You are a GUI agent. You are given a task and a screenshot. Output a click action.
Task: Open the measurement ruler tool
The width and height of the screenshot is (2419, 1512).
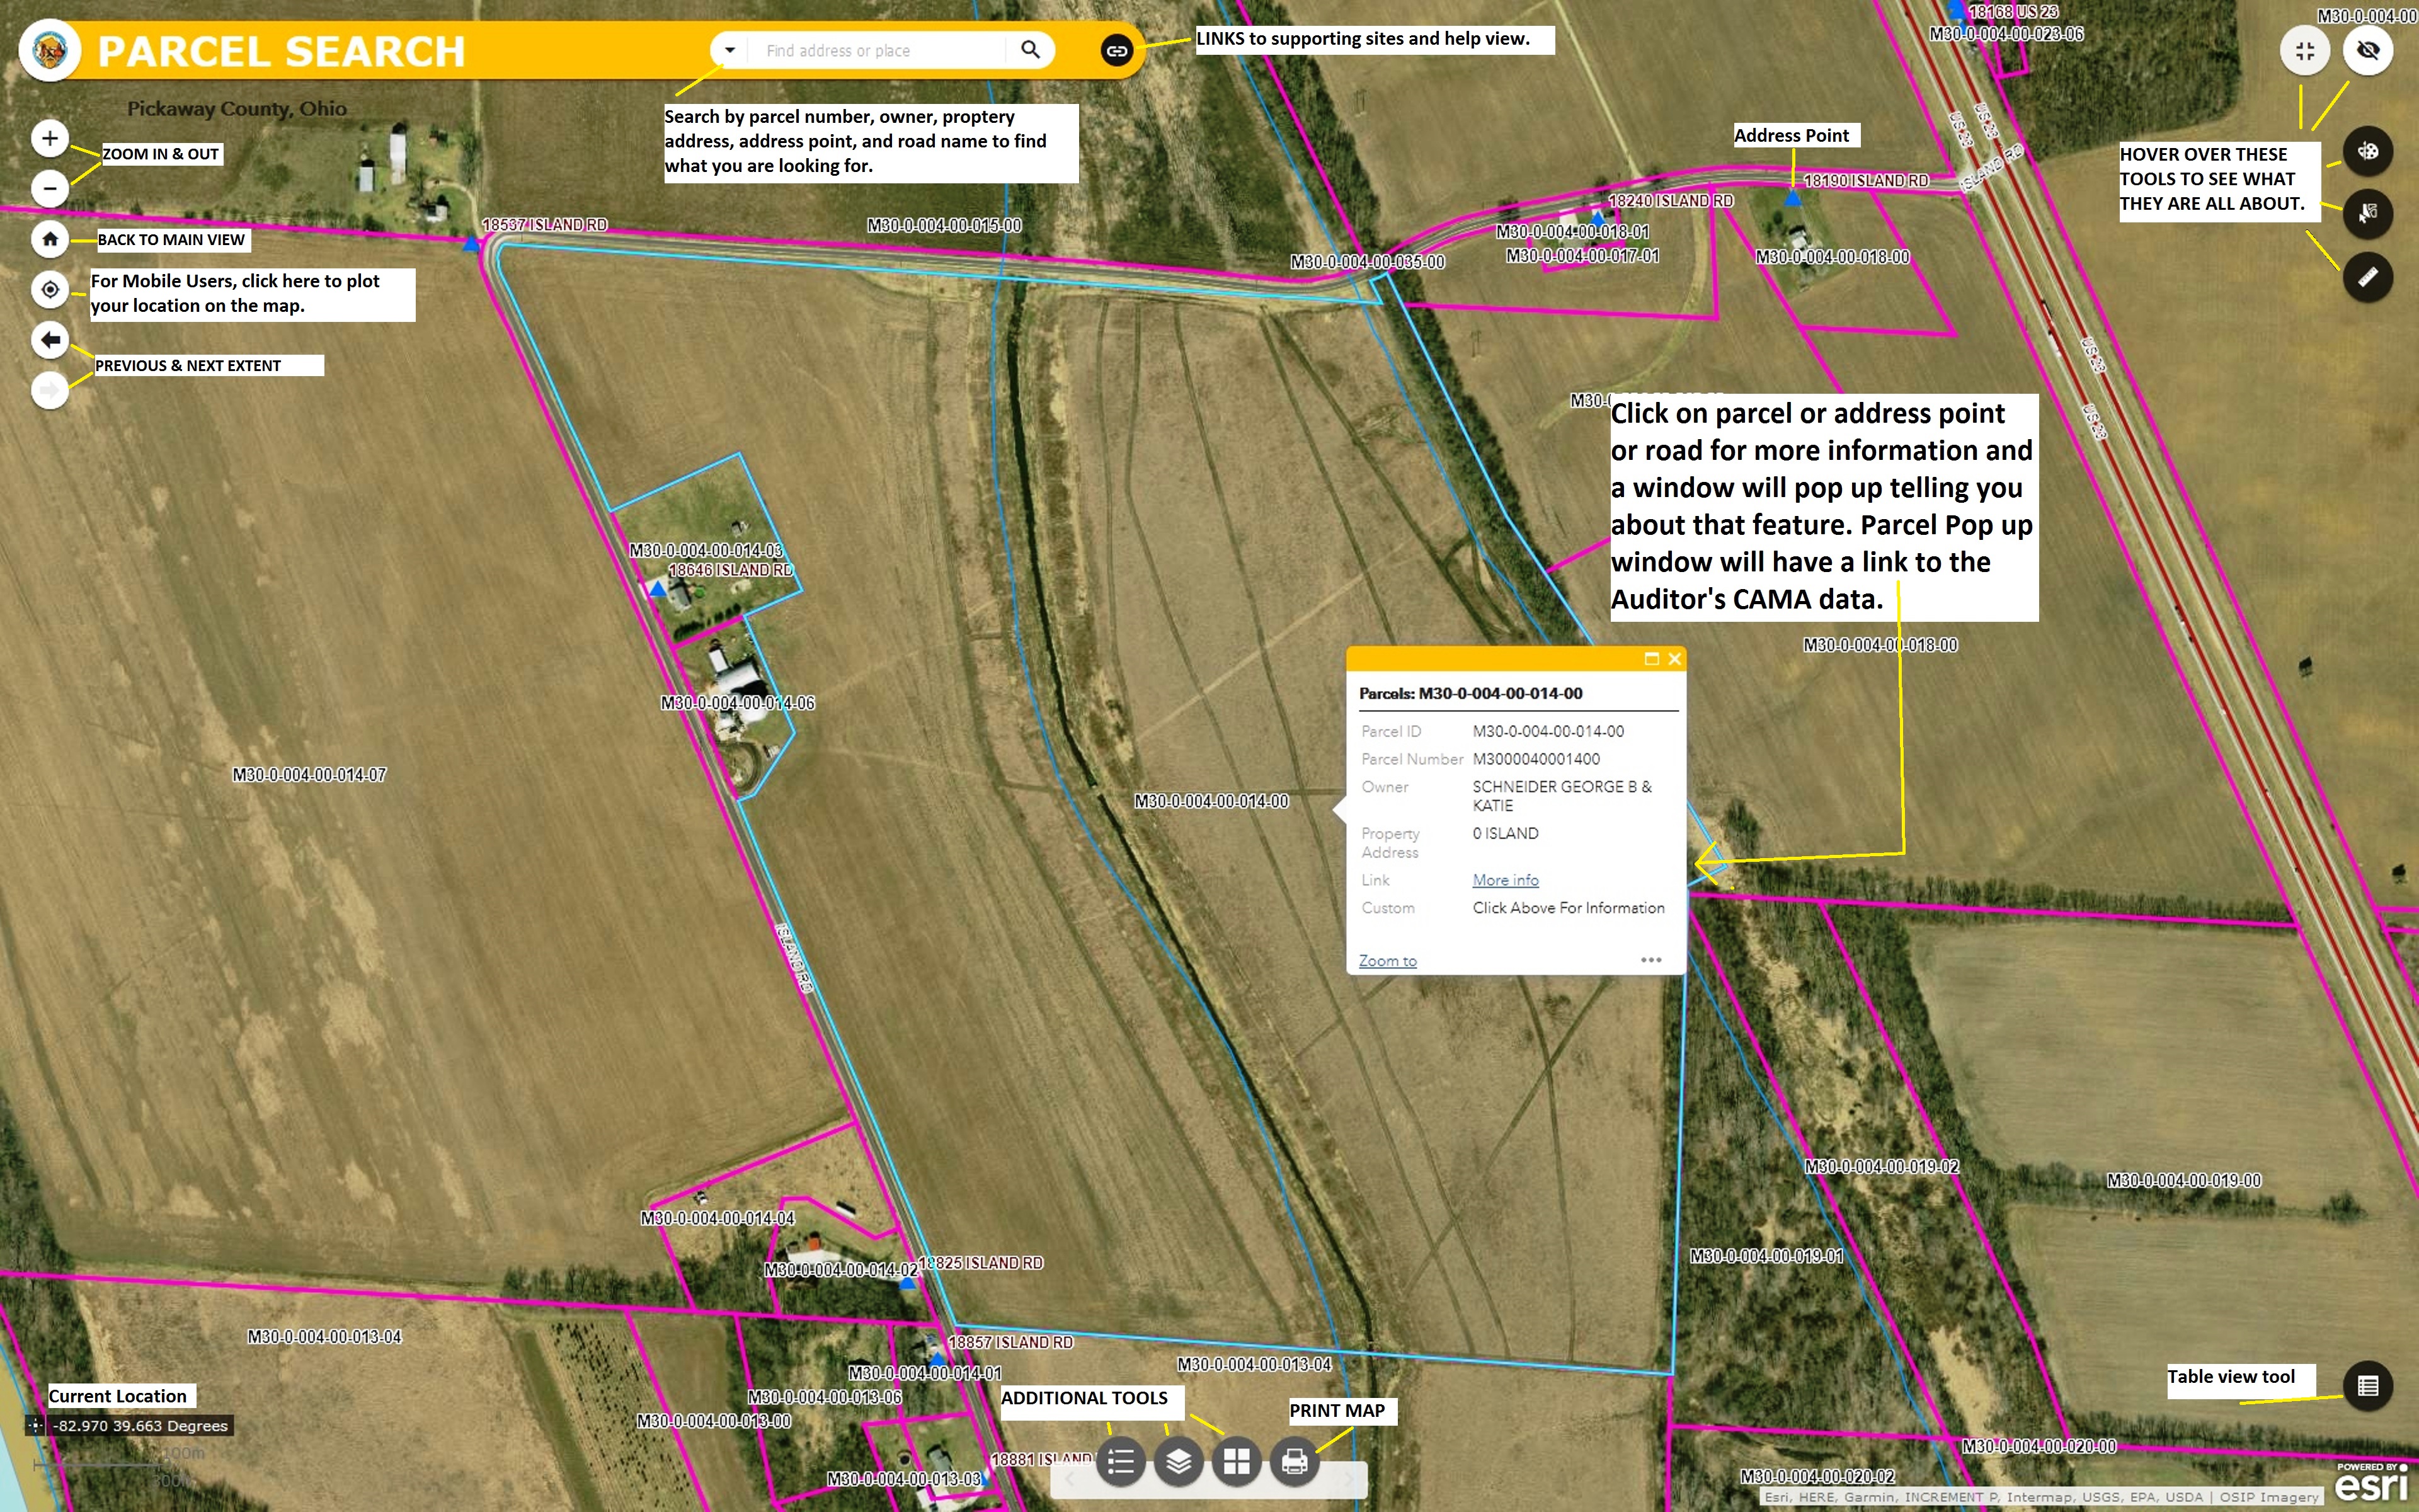coord(2367,277)
